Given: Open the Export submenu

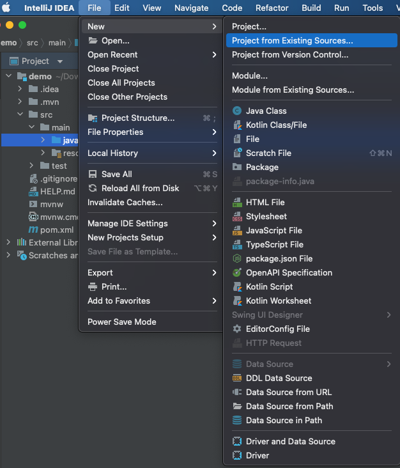Looking at the screenshot, I should point(152,272).
